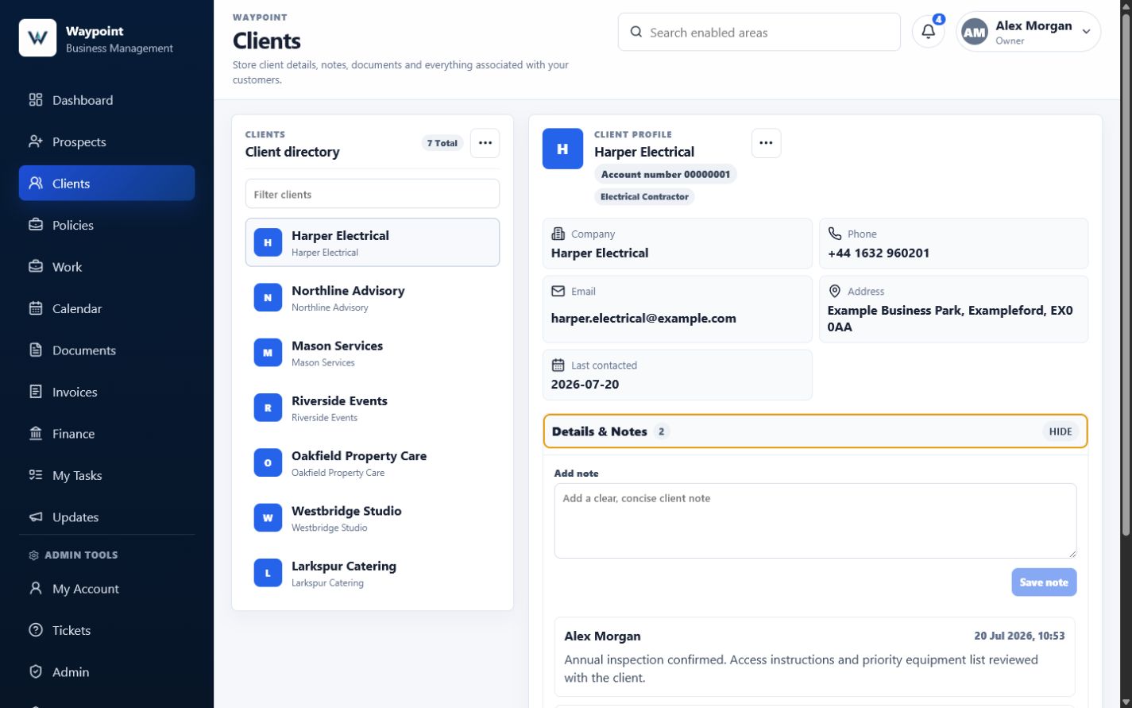Screen dimensions: 1132x708
Task: Click the Updates megaphone icon
Action: (36, 516)
